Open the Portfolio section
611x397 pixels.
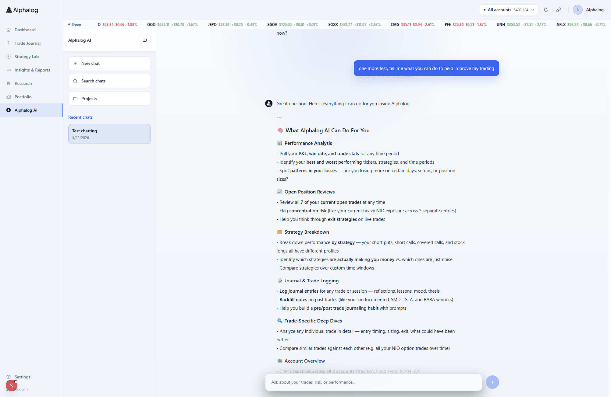tap(31, 97)
